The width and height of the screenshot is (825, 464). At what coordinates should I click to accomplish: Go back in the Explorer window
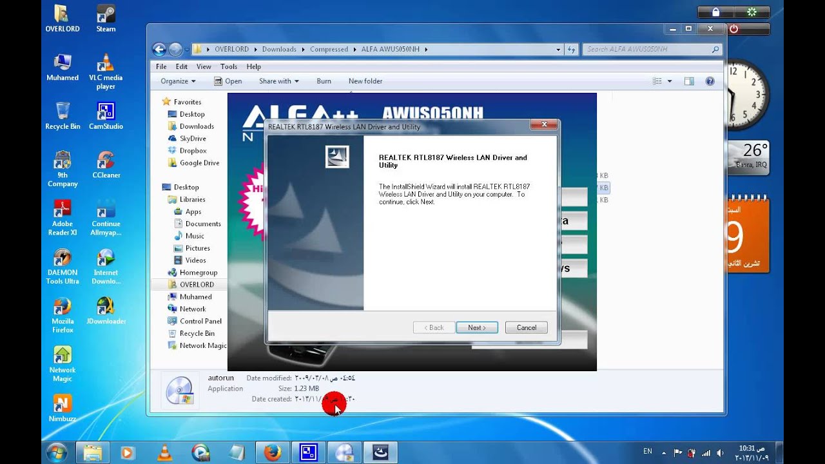coord(159,49)
